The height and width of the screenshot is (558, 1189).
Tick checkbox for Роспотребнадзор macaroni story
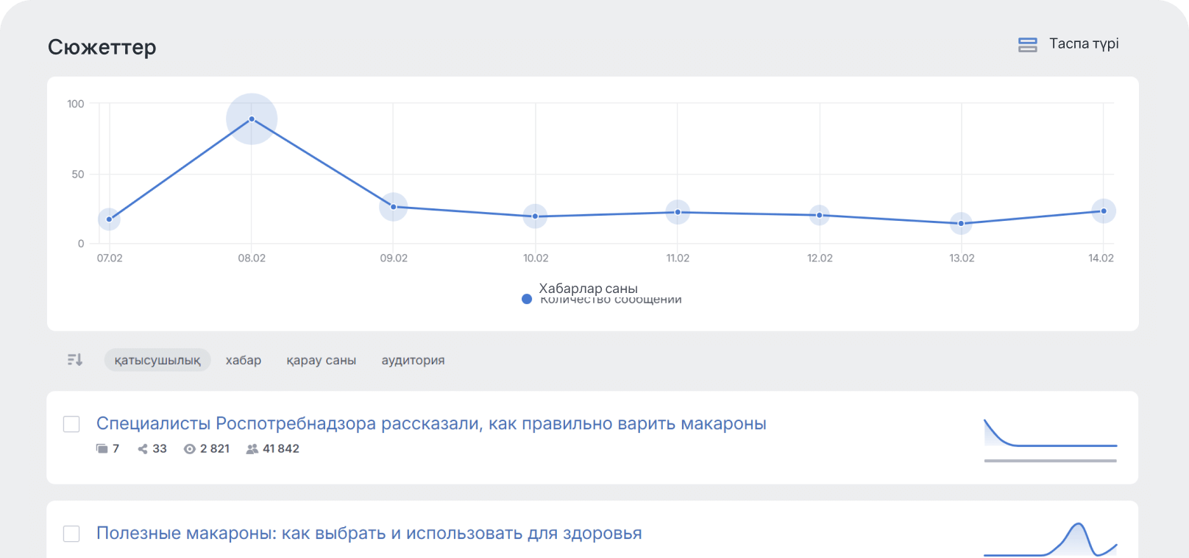point(71,424)
